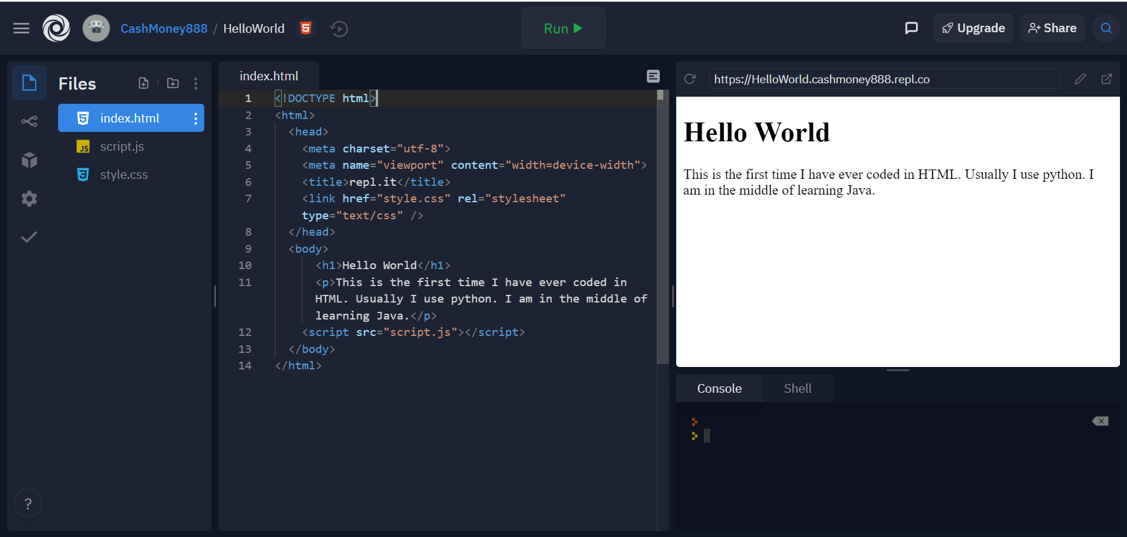Viewport: 1127px width, 537px height.
Task: Click the HTML5 language badge icon
Action: click(x=306, y=28)
